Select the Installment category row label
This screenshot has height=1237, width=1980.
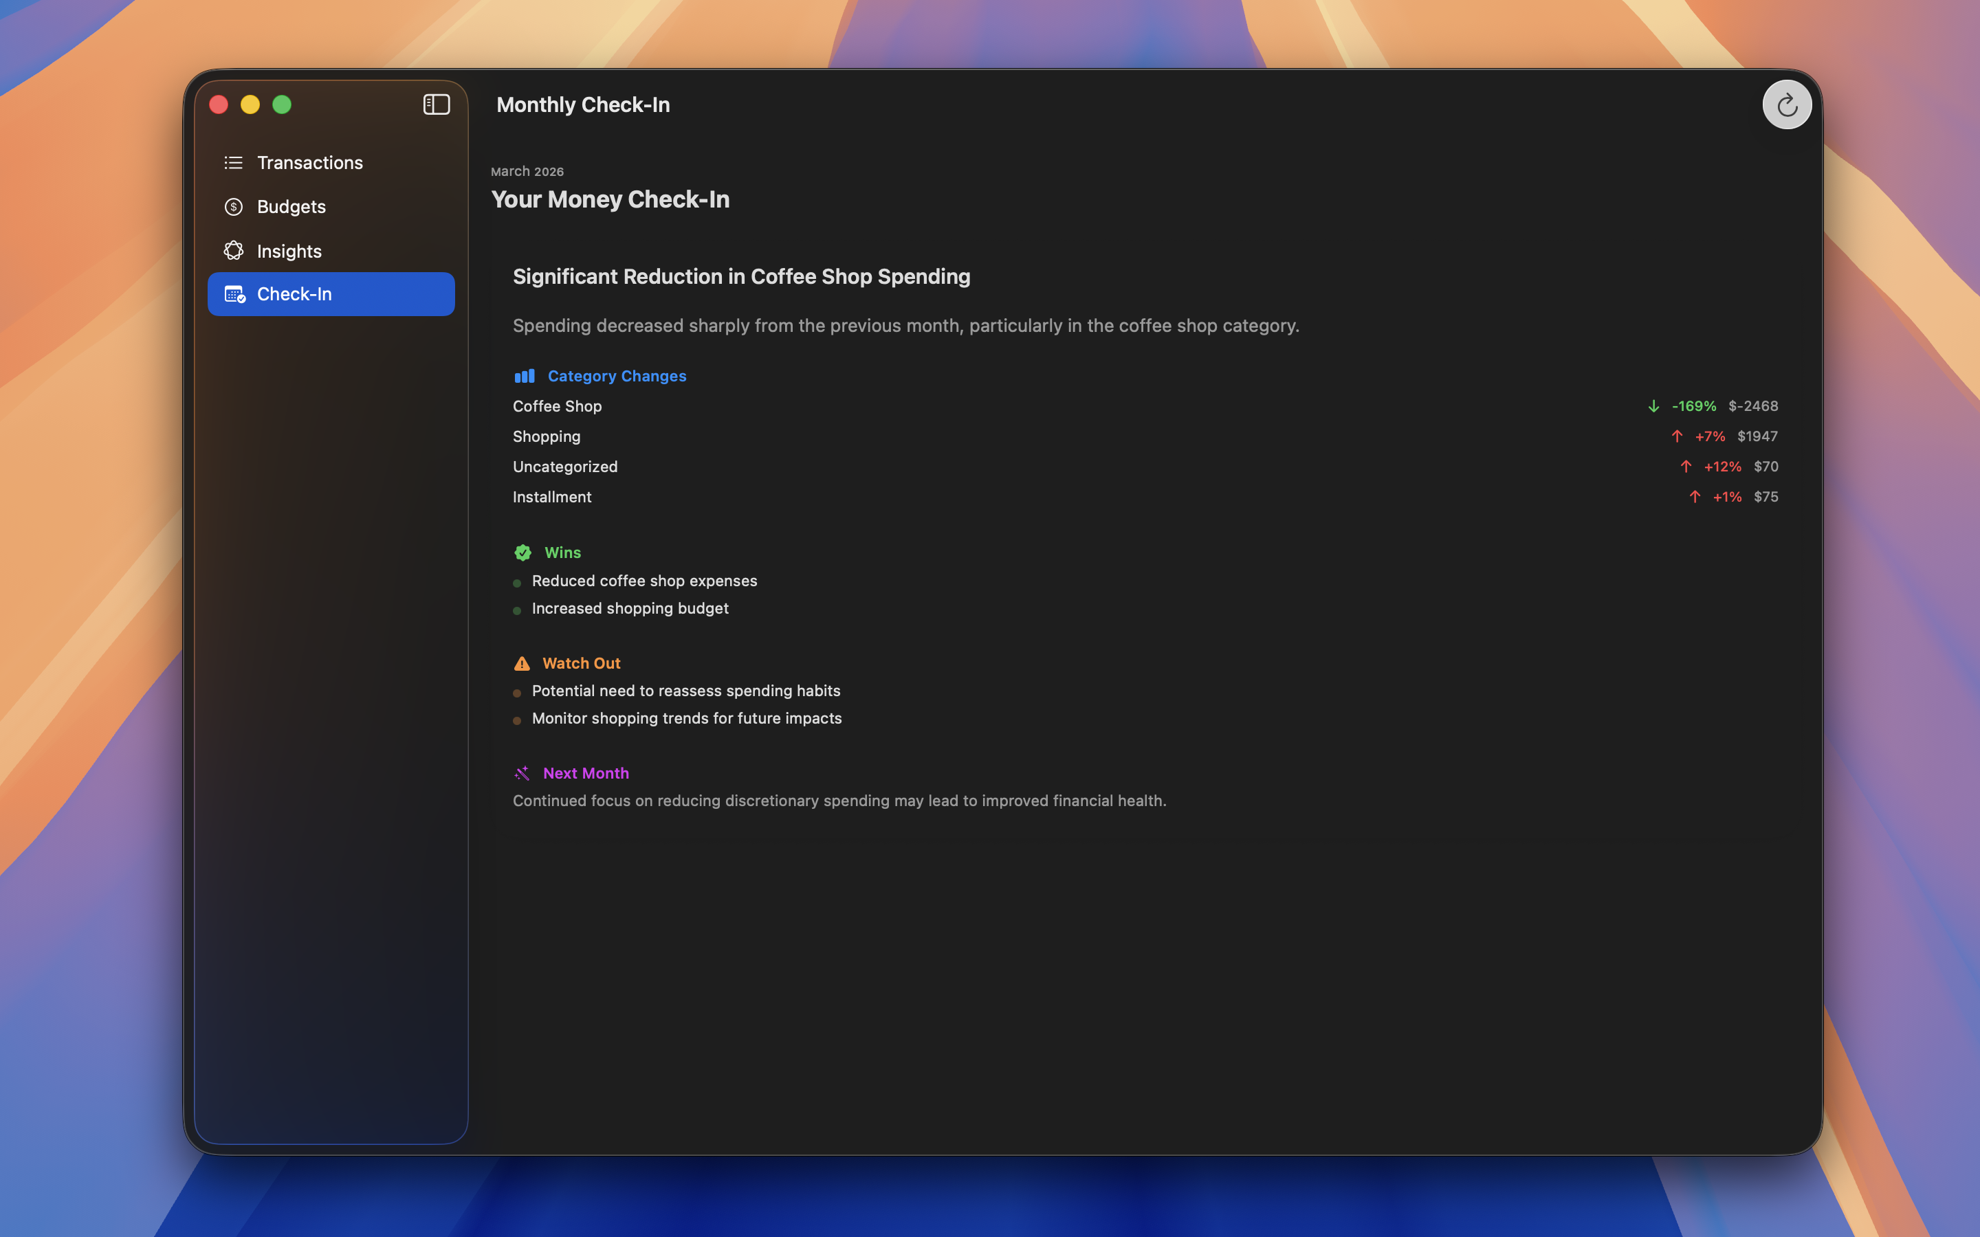[x=552, y=498]
